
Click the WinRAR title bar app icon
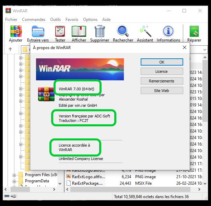[8, 11]
